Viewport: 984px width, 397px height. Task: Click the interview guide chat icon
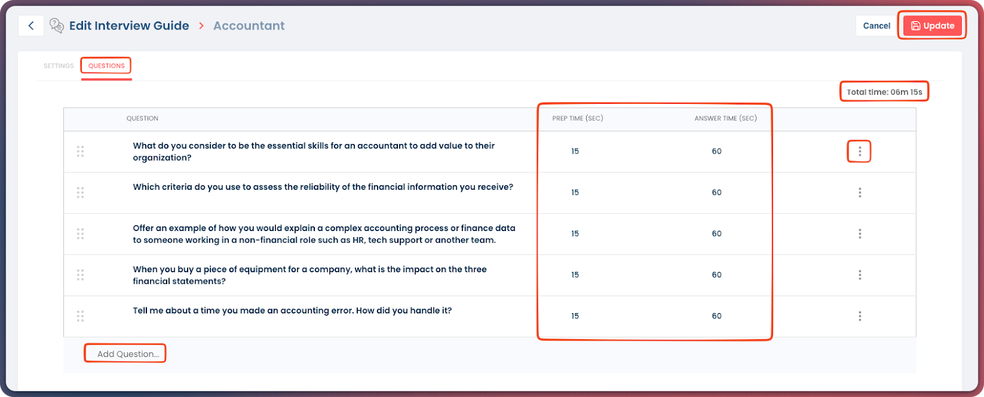click(57, 26)
